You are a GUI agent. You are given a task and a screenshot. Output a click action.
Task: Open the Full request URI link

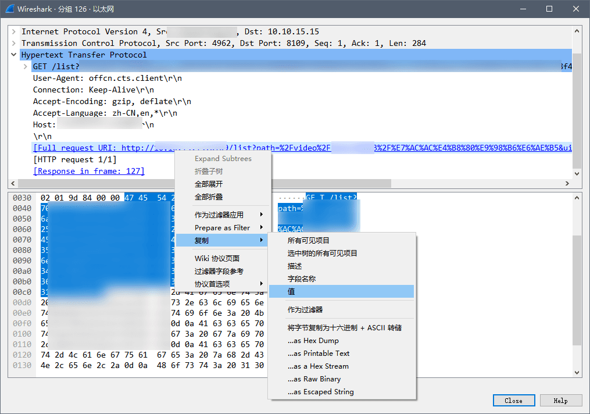click(x=302, y=148)
